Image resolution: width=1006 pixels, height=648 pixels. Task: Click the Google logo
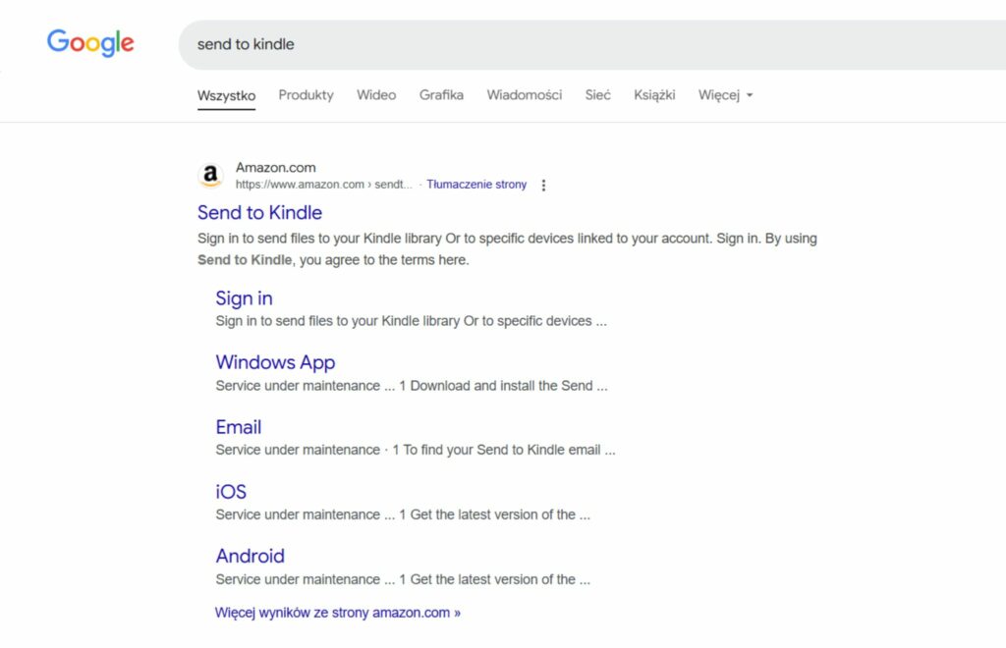coord(90,43)
